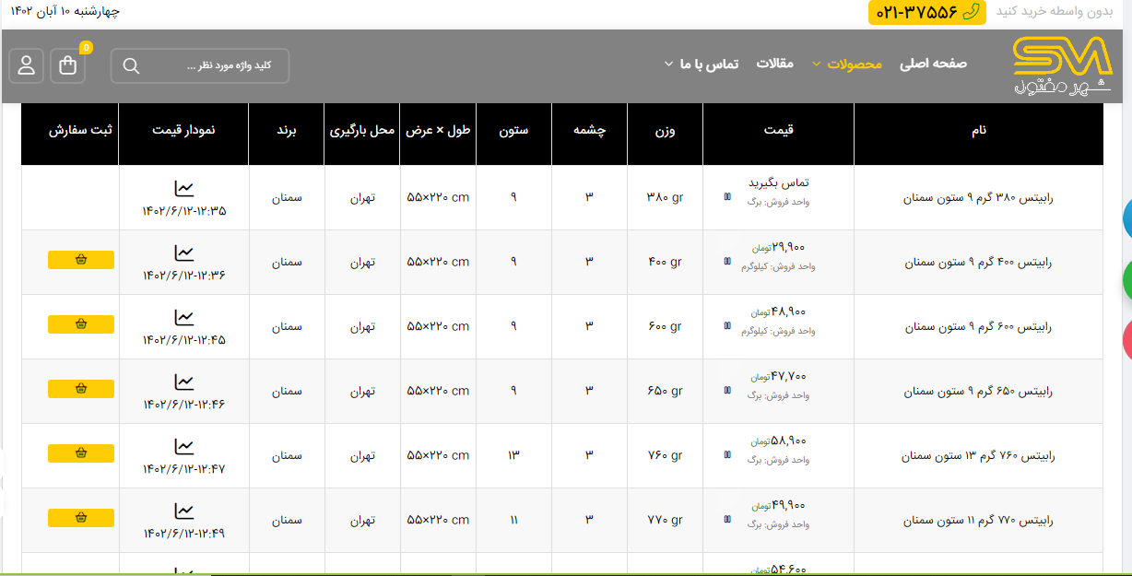Screen dimensions: 1132x576
Task: Add 400 gram rabitz to order basket
Action: [x=81, y=260]
